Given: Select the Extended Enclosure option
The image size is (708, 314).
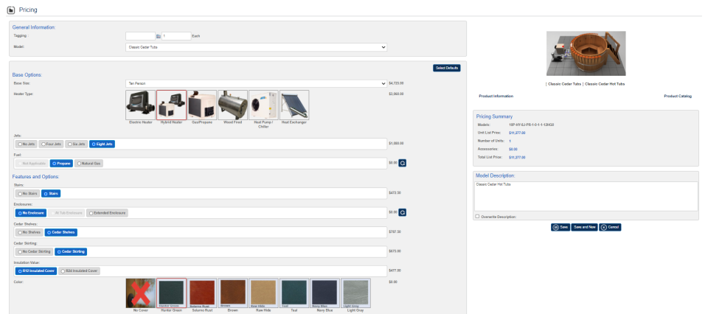Looking at the screenshot, I should point(107,212).
